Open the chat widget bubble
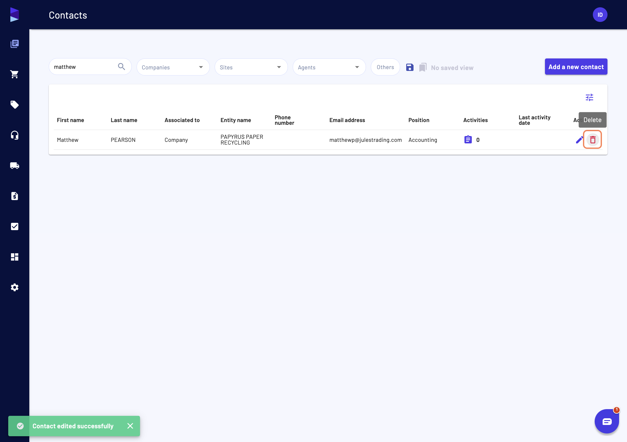The width and height of the screenshot is (627, 442). [607, 421]
